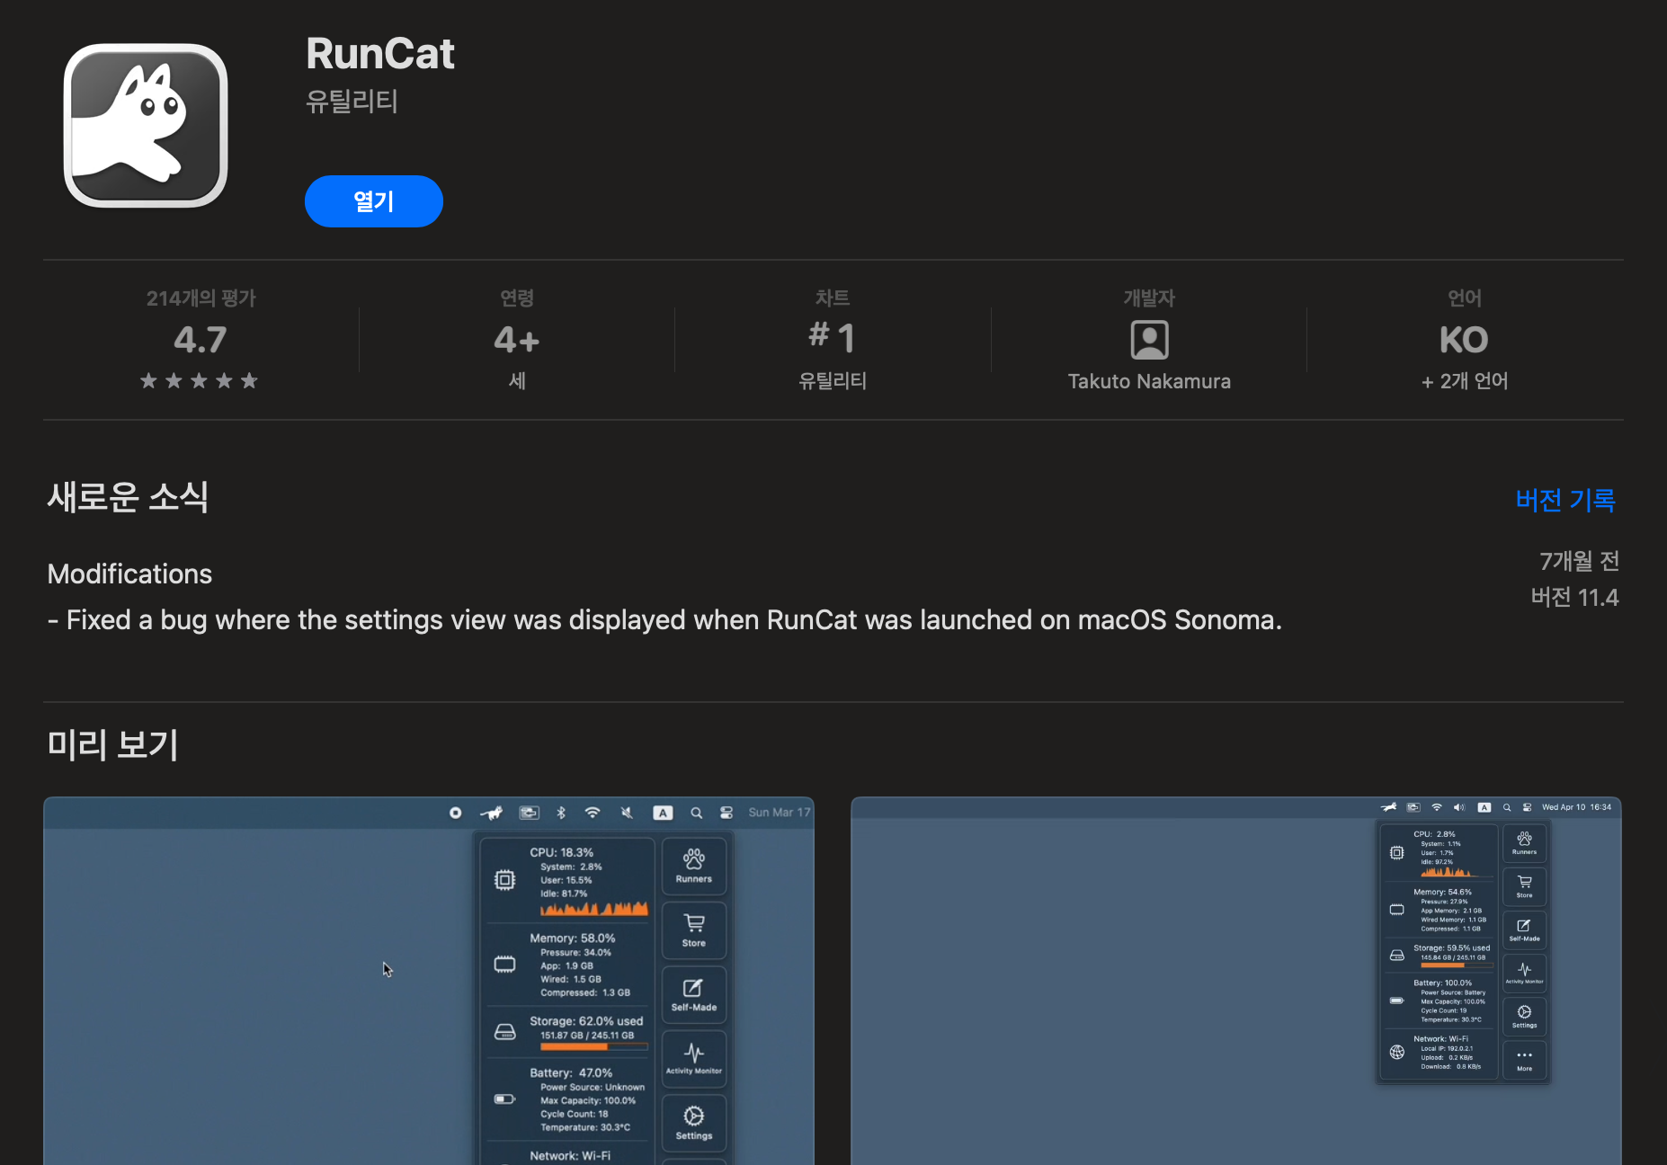Screen dimensions: 1667x1165
Task: Click the + 2개 언어 text
Action: 1464,381
